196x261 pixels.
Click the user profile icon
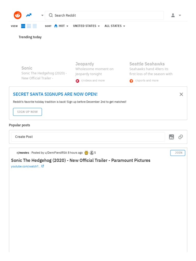coord(173,15)
